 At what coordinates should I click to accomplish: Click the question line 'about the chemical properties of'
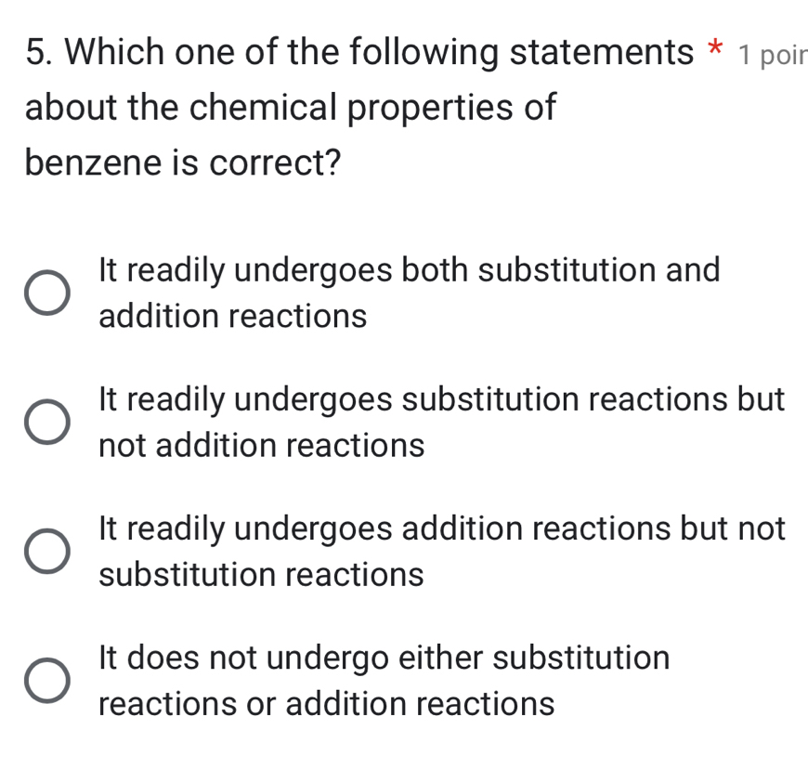[x=290, y=109]
